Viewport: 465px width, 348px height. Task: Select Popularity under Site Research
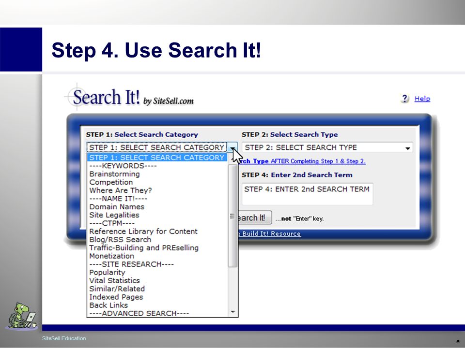[x=108, y=273]
